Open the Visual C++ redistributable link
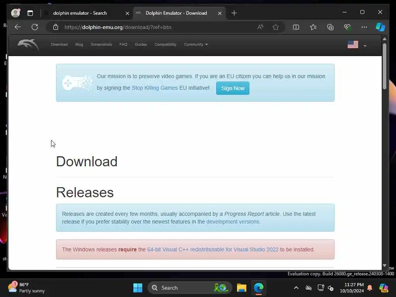Viewport: 396px width, 297px height. pos(213,249)
